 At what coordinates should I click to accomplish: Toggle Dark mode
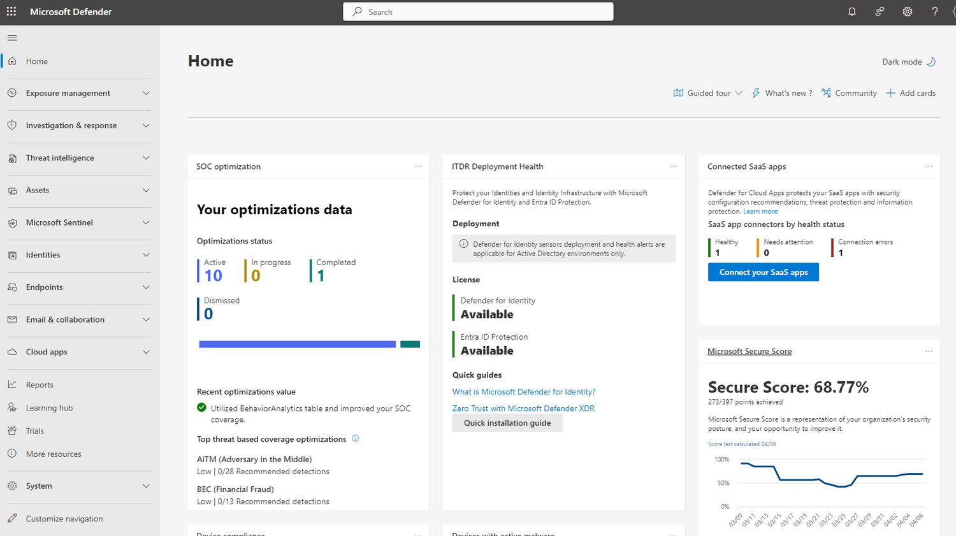point(909,62)
